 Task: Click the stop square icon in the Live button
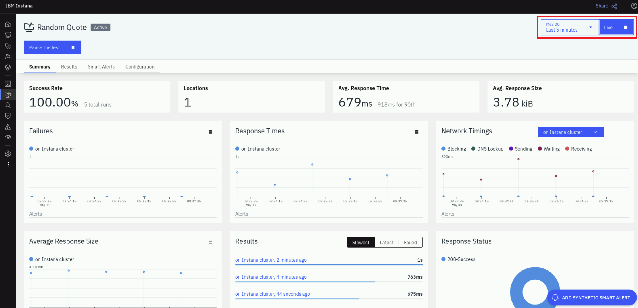[x=626, y=27]
